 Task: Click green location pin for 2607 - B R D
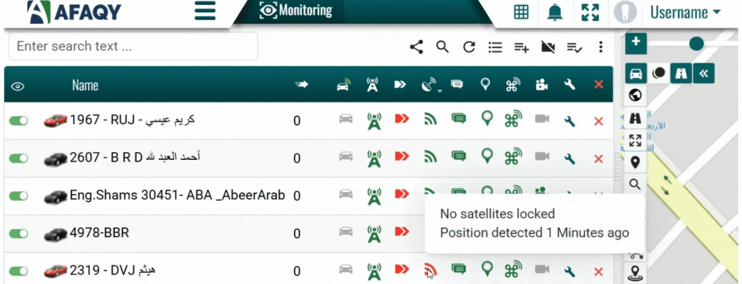point(486,157)
